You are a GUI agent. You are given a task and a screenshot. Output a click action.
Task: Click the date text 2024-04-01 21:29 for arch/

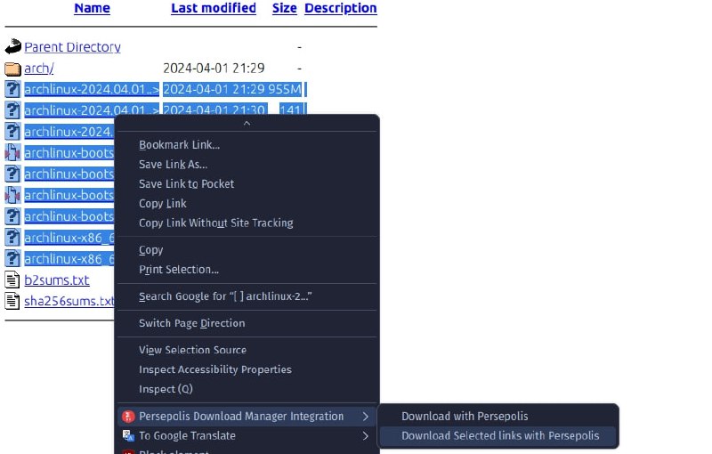(x=214, y=69)
